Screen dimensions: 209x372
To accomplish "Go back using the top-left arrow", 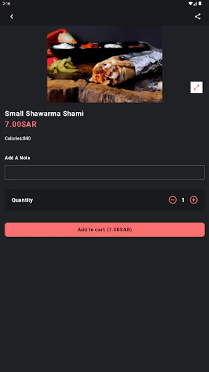I will pyautogui.click(x=12, y=17).
